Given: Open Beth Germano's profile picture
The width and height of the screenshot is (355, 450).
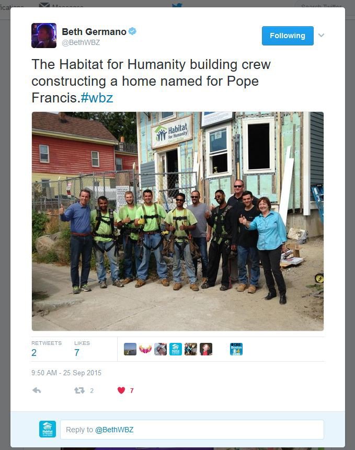Looking at the screenshot, I should [44, 36].
